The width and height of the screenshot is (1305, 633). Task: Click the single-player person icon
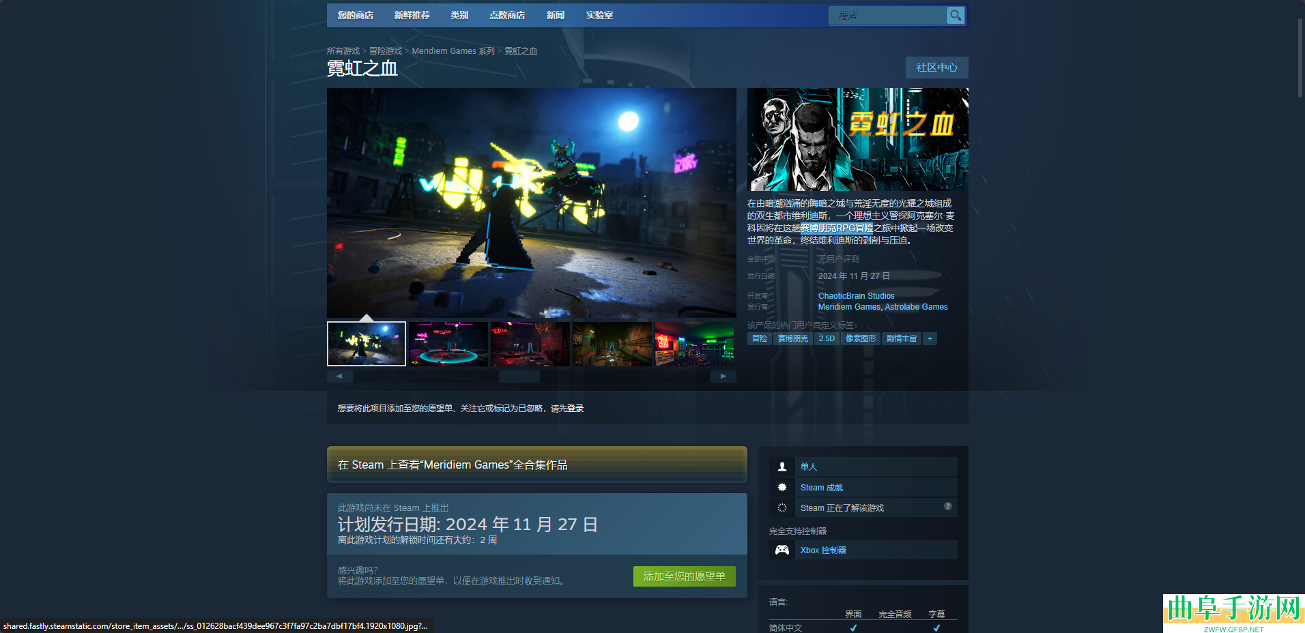(782, 467)
